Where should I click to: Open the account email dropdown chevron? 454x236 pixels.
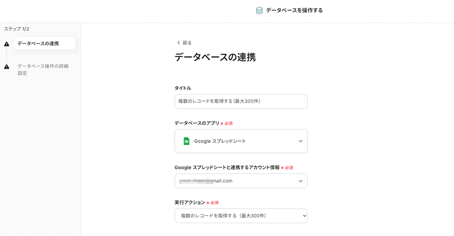(301, 181)
